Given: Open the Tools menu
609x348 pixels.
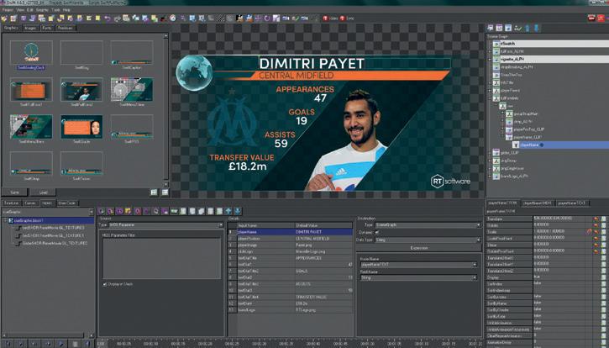Looking at the screenshot, I should pos(56,10).
